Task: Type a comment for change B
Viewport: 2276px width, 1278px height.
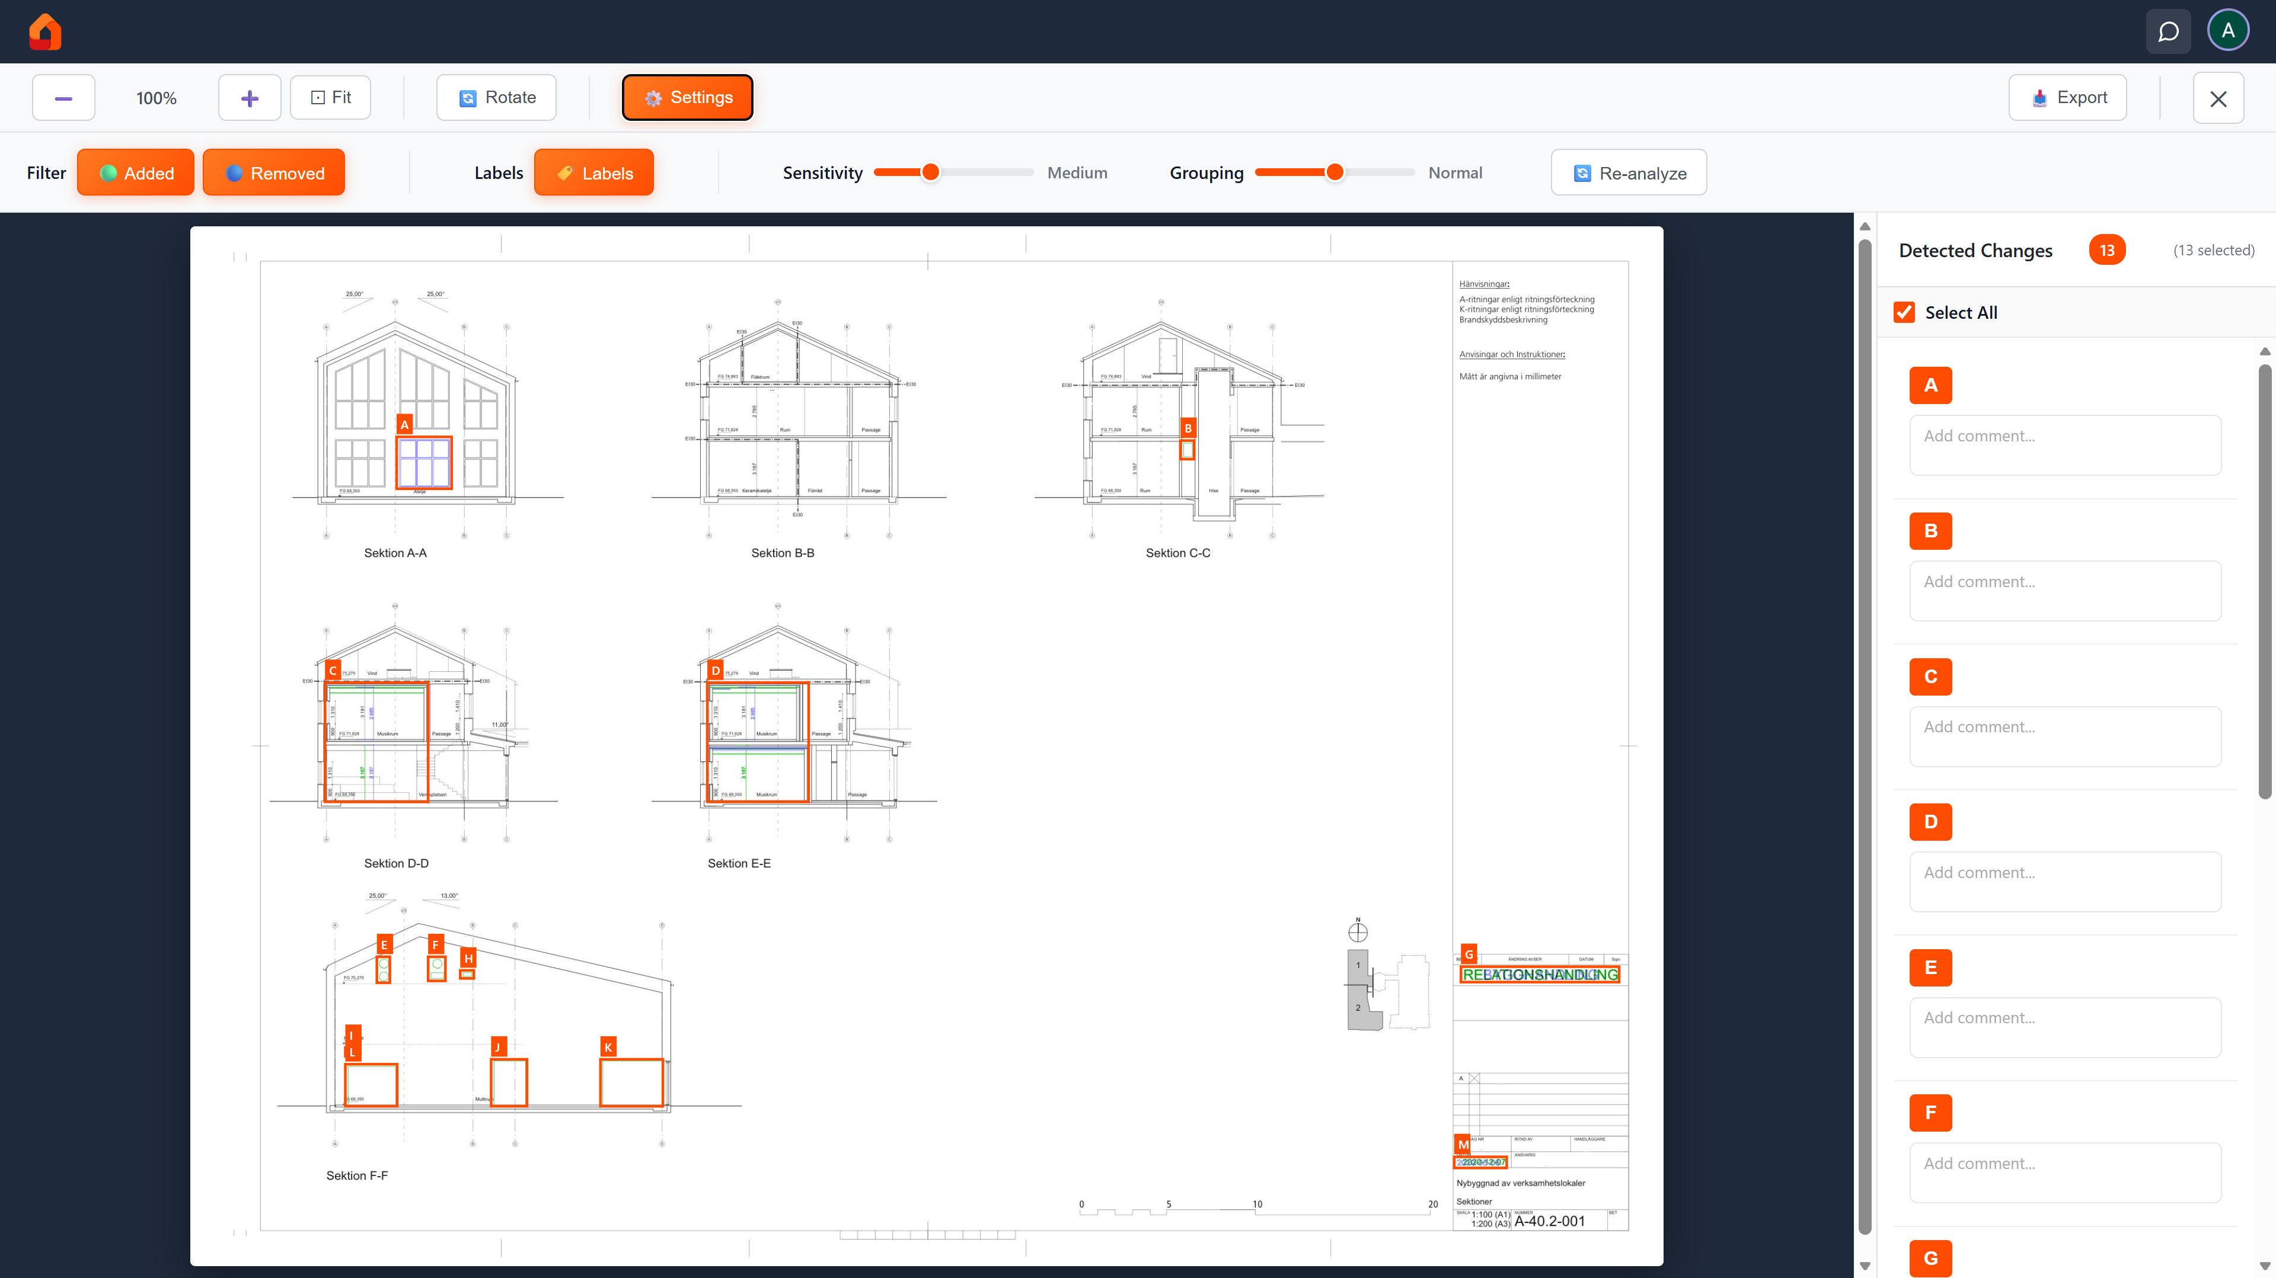Action: click(x=2065, y=590)
